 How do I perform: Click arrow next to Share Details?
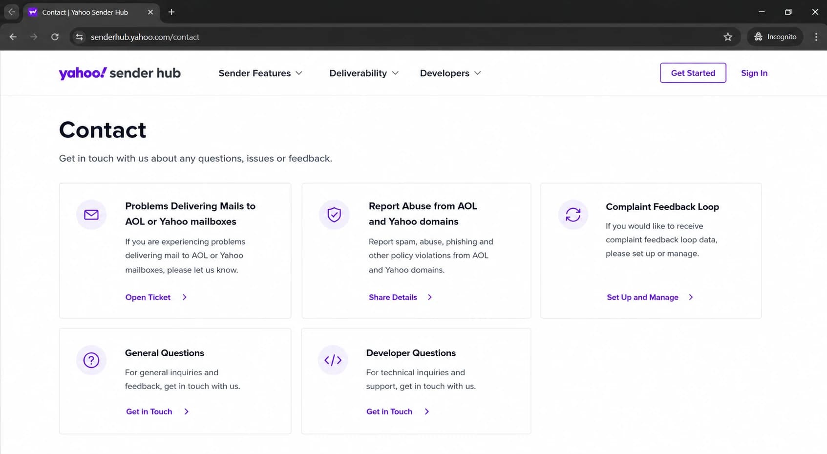click(x=430, y=297)
